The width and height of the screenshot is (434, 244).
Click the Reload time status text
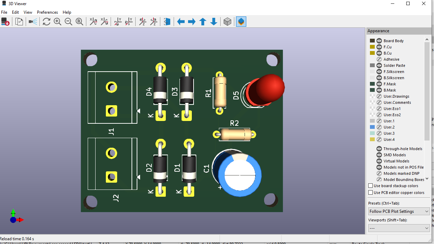(17, 239)
